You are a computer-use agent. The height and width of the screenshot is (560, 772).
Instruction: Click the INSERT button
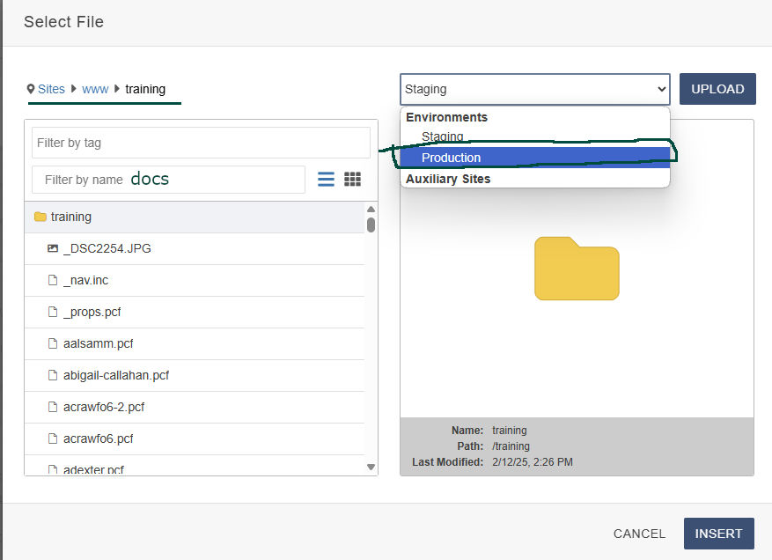(x=719, y=534)
